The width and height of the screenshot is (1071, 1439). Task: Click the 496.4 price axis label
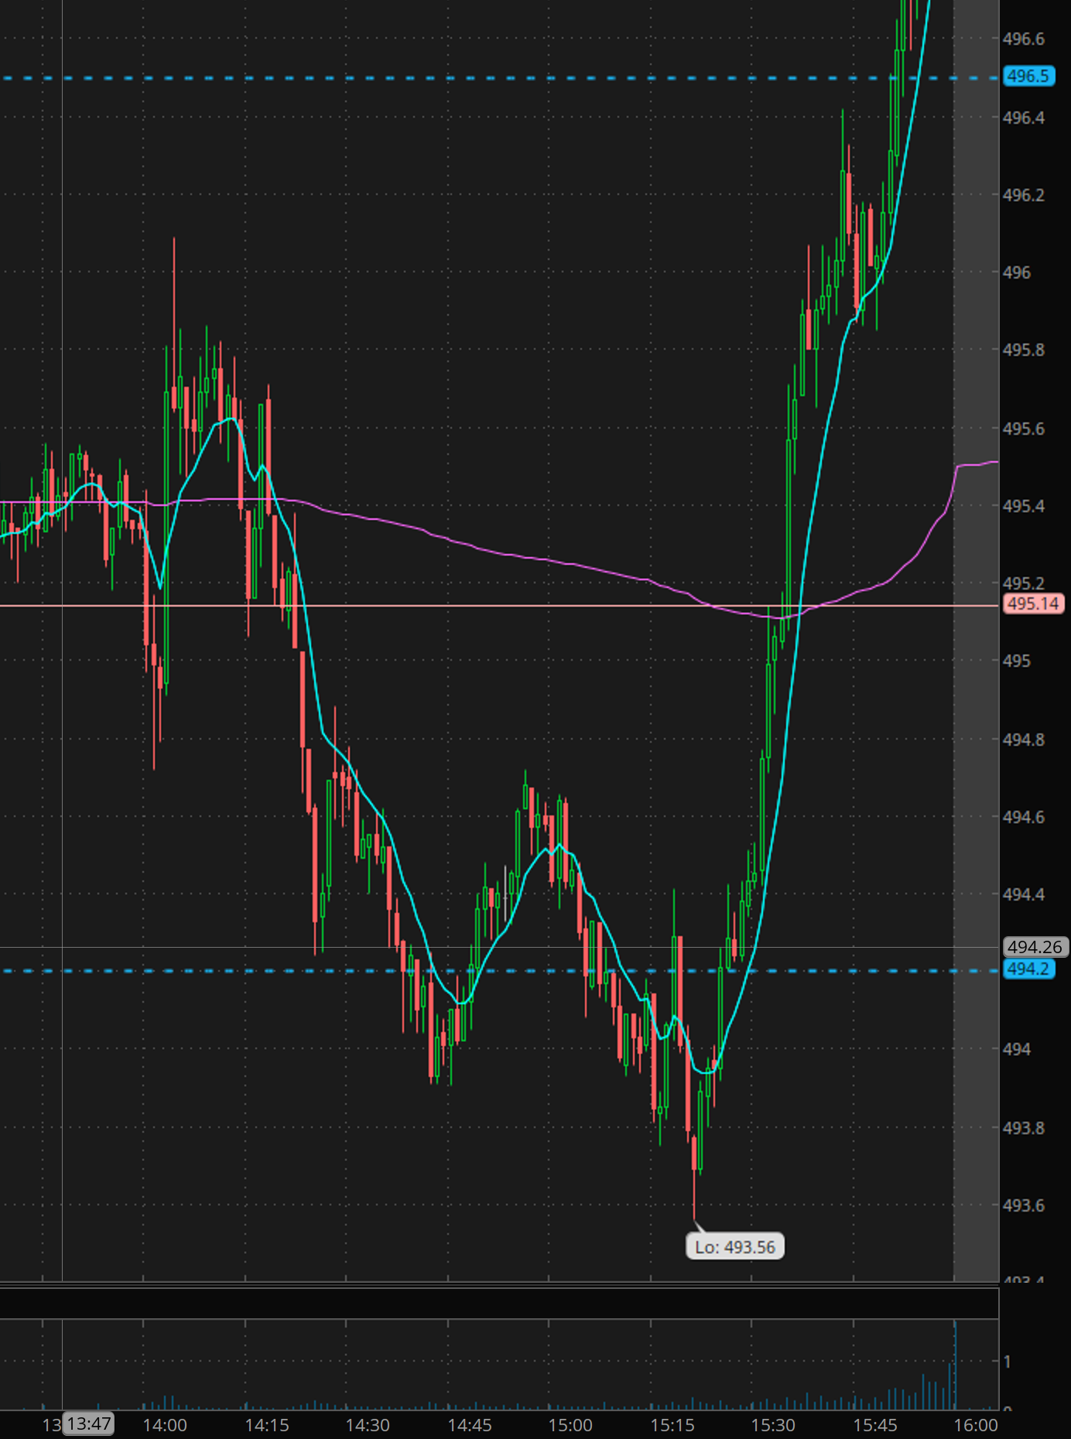pos(1024,118)
